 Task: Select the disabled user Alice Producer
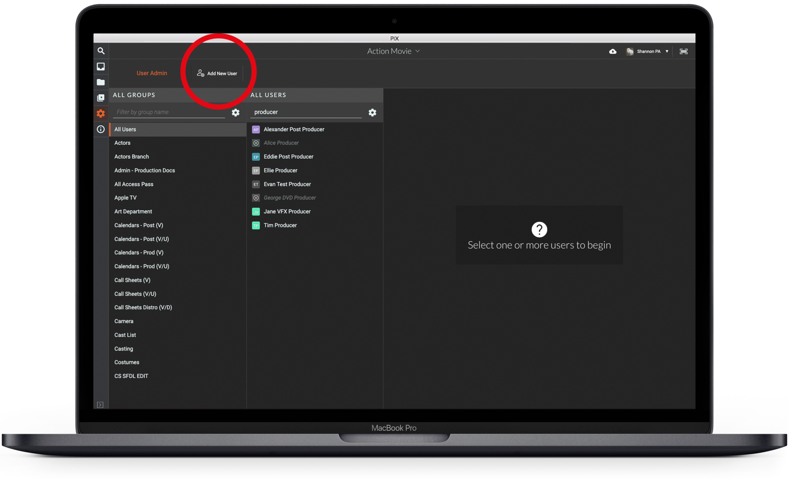click(281, 143)
